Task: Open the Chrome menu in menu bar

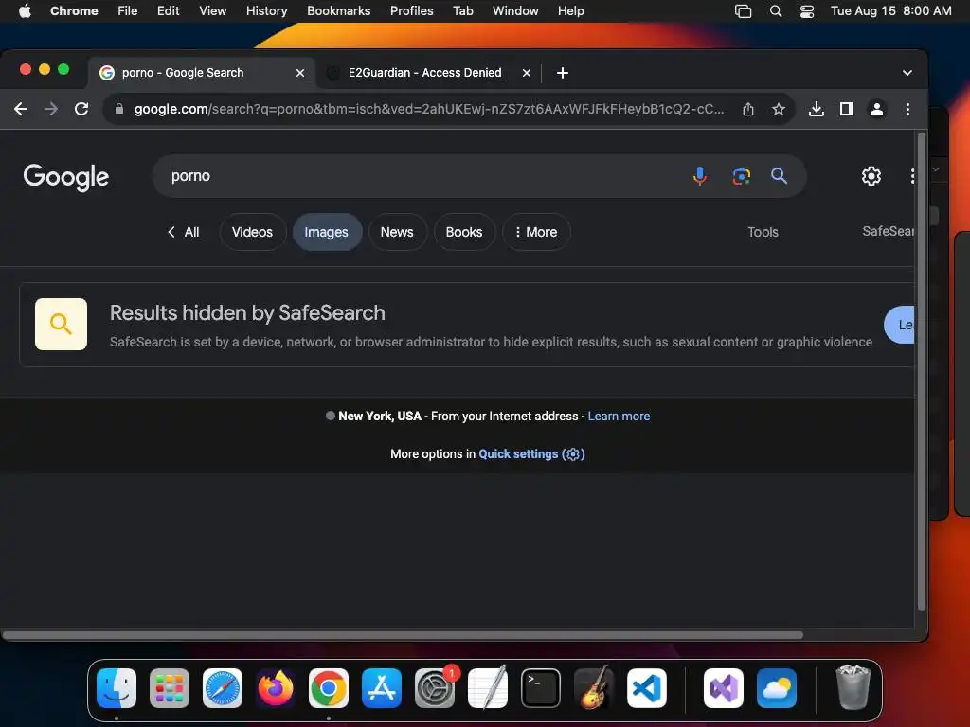Action: [x=74, y=11]
